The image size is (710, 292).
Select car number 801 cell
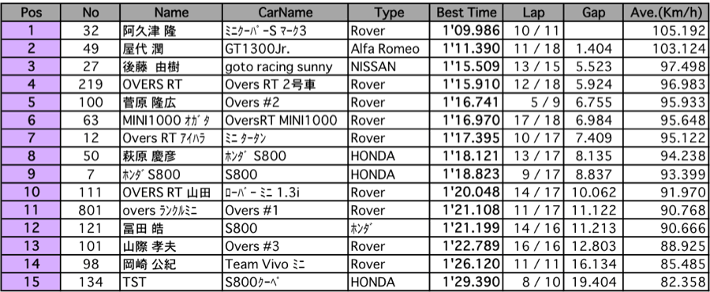pyautogui.click(x=91, y=210)
